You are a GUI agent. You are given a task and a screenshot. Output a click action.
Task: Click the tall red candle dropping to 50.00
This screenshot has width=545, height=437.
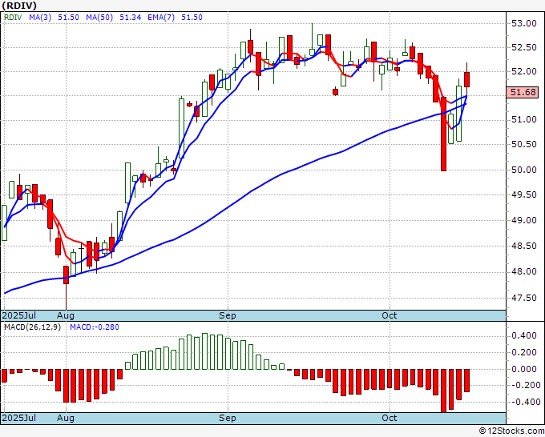coord(443,134)
